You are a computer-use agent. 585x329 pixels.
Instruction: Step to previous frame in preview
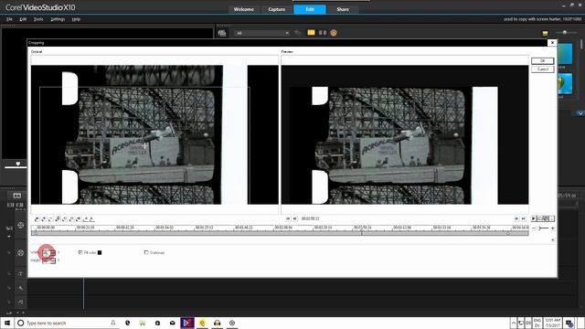(x=294, y=218)
